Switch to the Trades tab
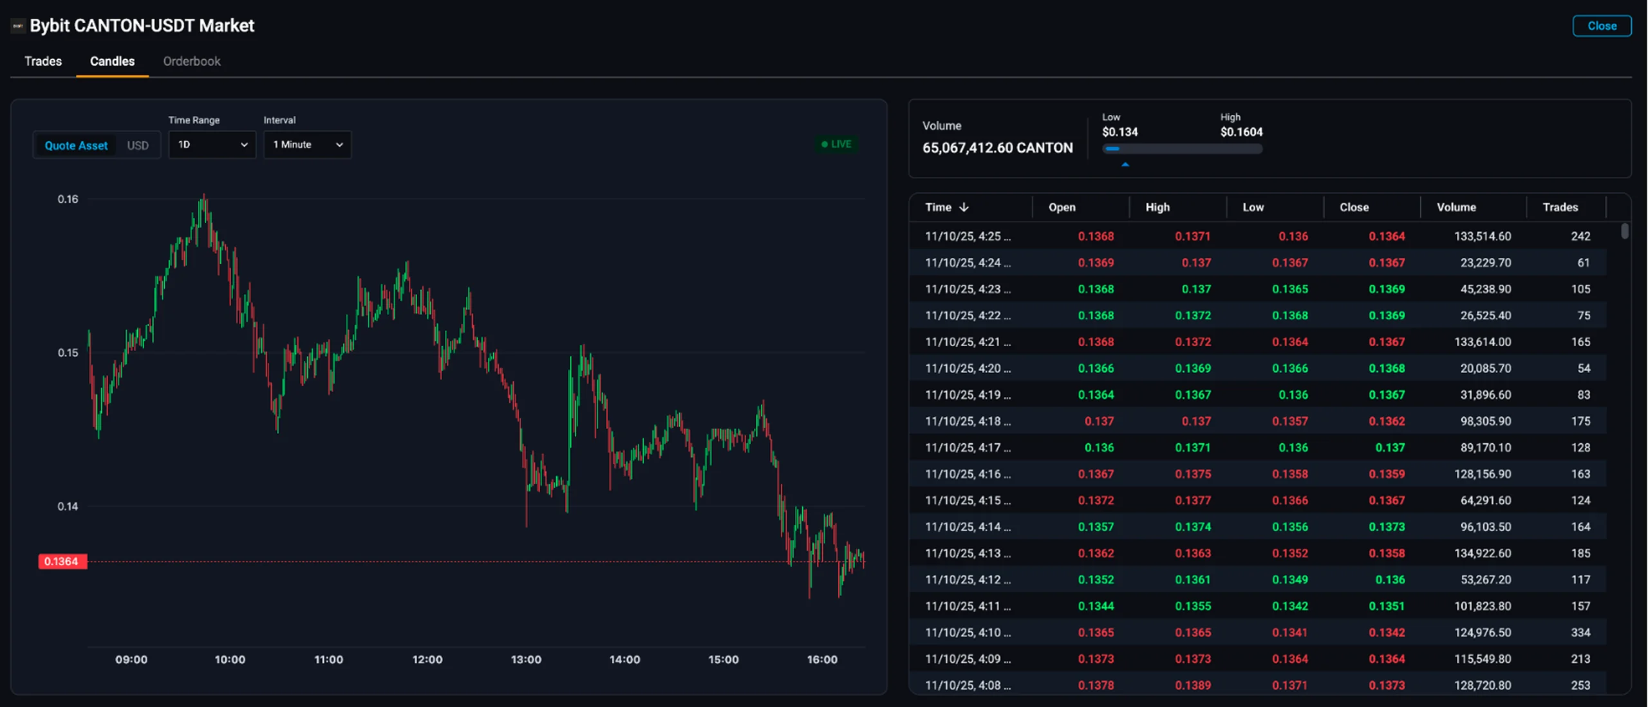This screenshot has height=707, width=1648. (x=43, y=61)
